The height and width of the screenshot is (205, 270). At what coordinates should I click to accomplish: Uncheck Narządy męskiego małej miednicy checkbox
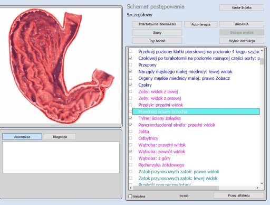131,71
